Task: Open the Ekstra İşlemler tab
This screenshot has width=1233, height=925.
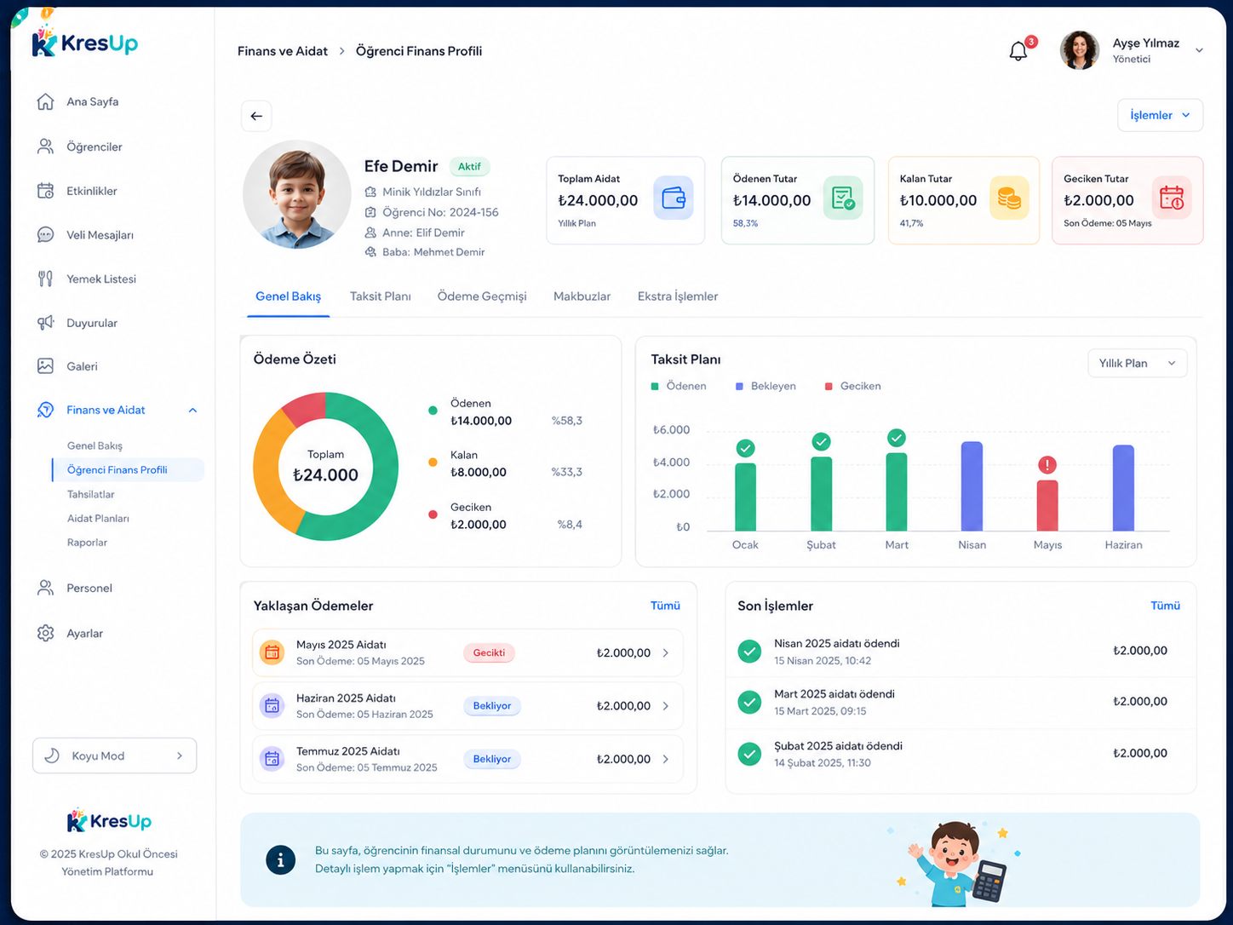Action: pos(678,296)
